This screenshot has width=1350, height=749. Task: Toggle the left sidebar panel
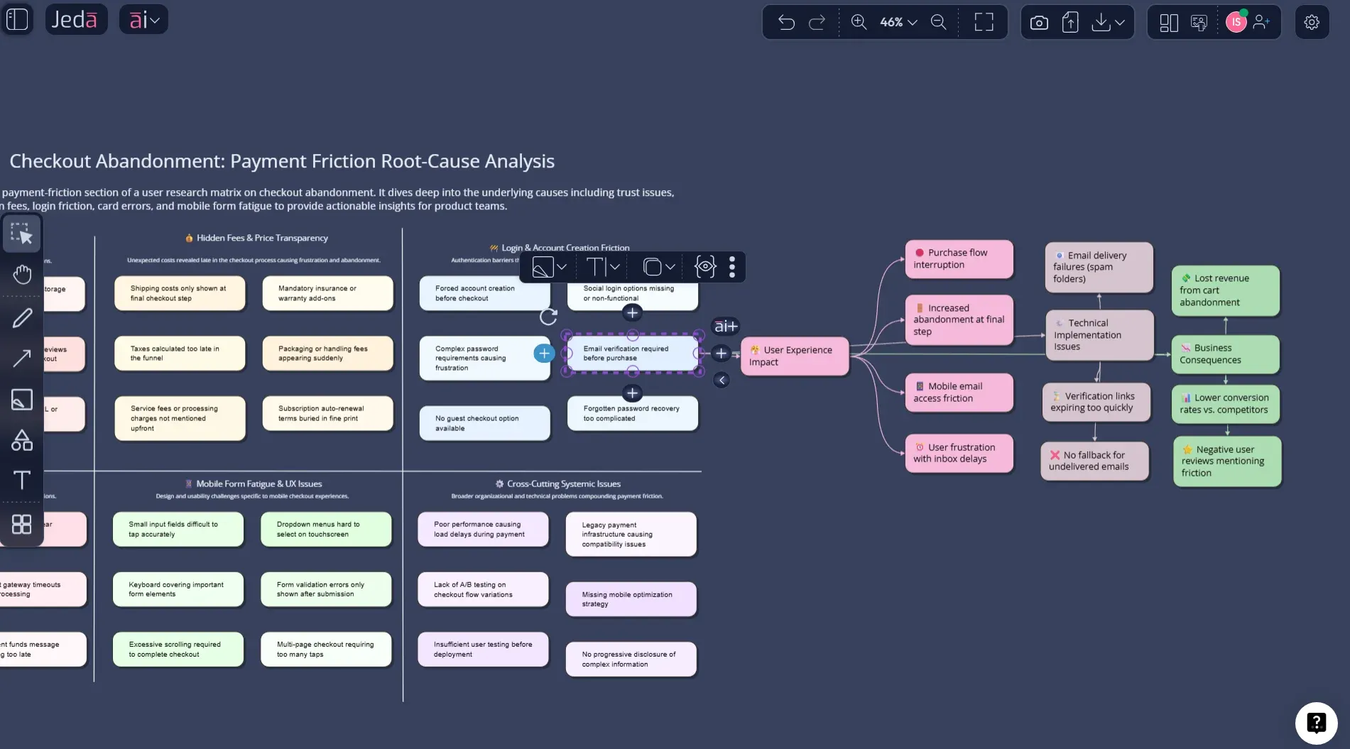[x=17, y=19]
